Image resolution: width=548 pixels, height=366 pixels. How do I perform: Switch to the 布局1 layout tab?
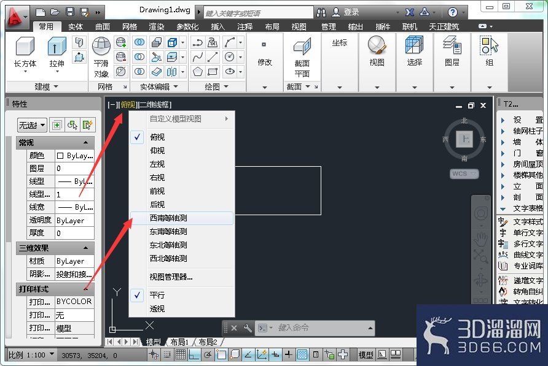(179, 342)
